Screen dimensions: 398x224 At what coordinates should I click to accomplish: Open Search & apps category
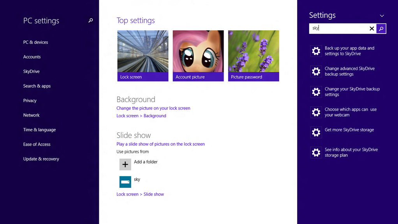tap(37, 86)
